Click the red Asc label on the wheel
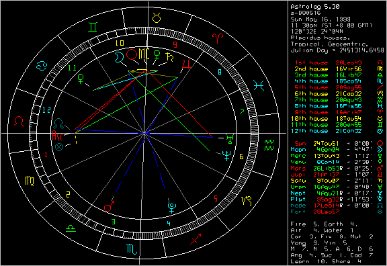This screenshot has height=266, width=387. click(58, 135)
